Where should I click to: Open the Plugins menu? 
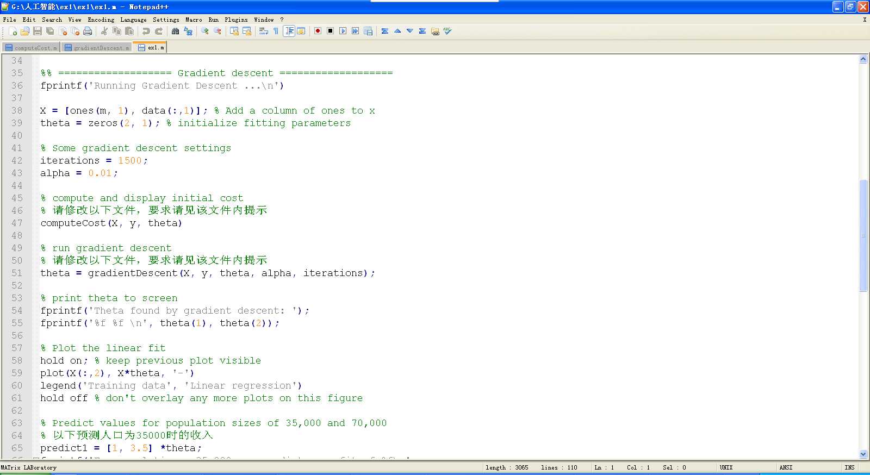pos(236,20)
